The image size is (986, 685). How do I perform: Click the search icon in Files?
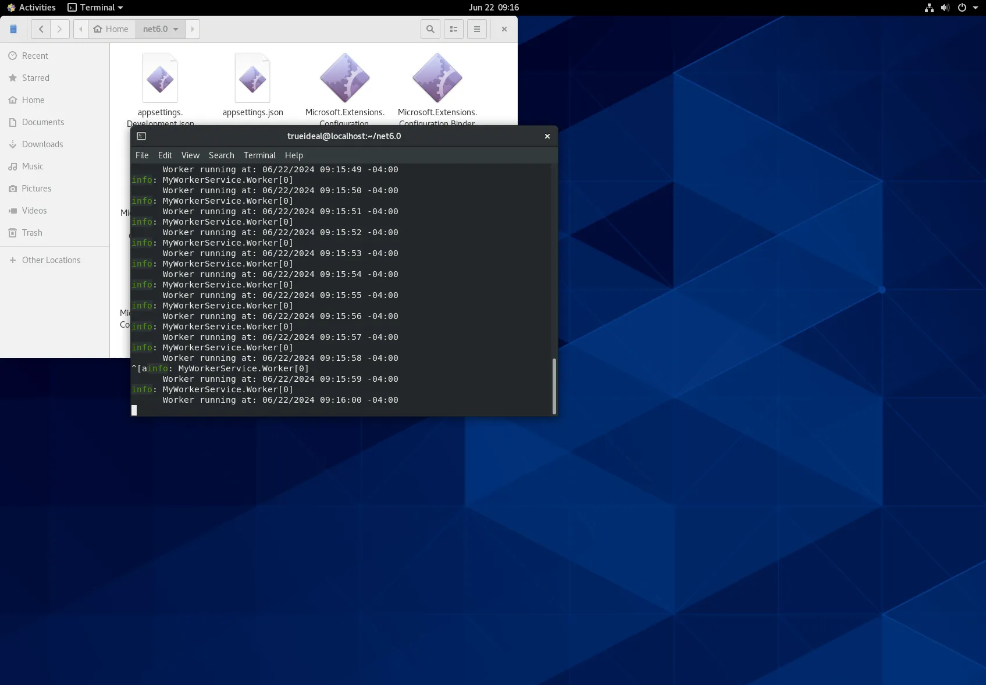pos(430,29)
